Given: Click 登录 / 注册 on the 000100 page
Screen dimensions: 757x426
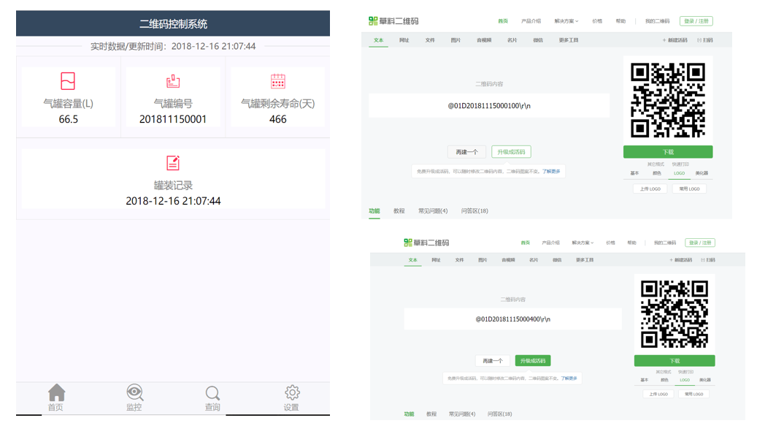Looking at the screenshot, I should click(x=696, y=20).
